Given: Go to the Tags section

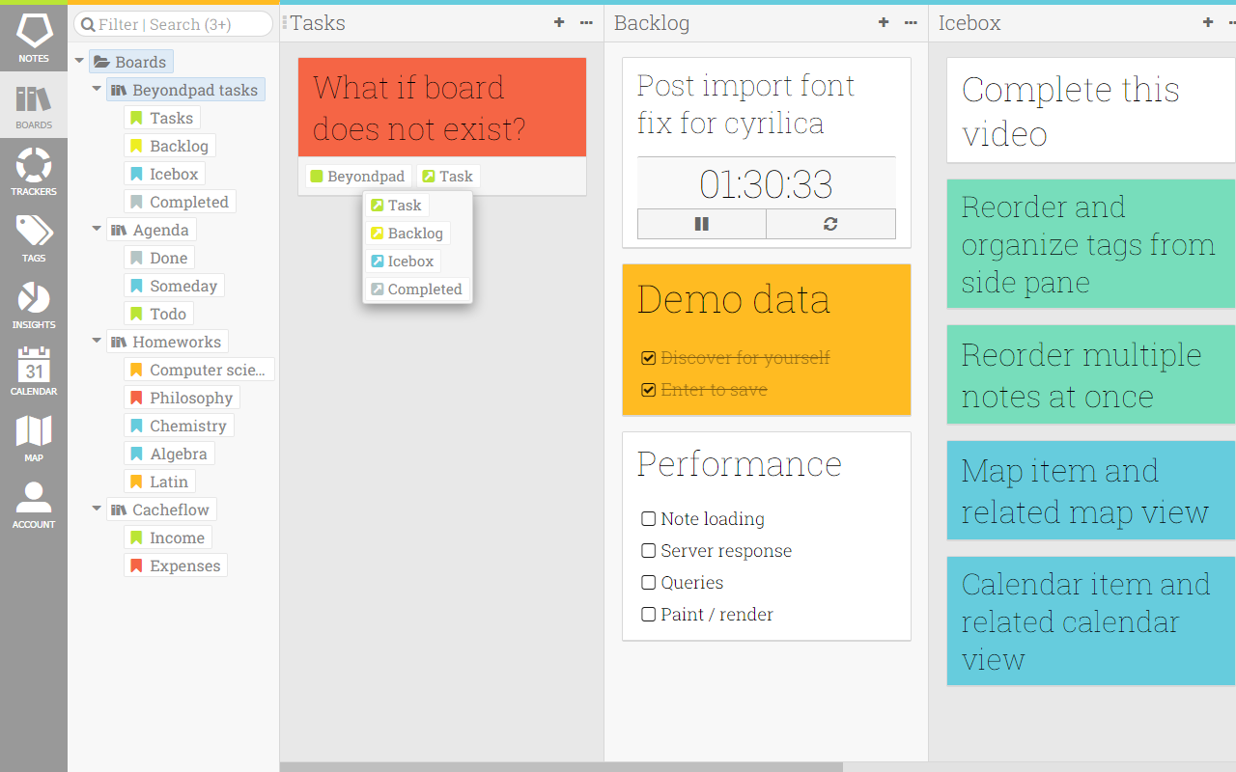Looking at the screenshot, I should pos(34,237).
